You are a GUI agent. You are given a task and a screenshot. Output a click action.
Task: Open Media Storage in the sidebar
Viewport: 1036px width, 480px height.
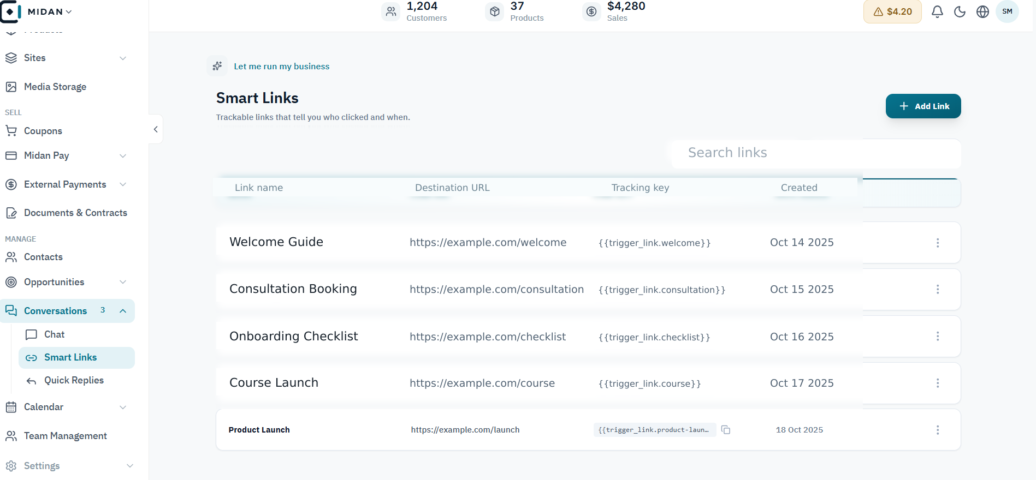(x=55, y=87)
